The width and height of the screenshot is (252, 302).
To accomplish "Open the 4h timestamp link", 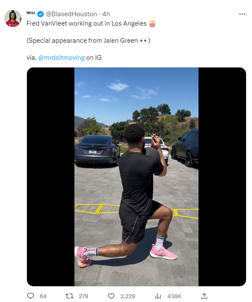I will click(x=106, y=14).
